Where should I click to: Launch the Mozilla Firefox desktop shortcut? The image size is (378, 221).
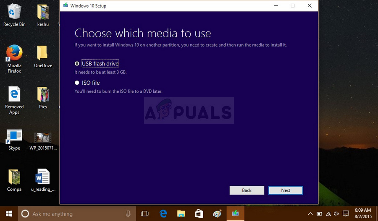coord(14,59)
